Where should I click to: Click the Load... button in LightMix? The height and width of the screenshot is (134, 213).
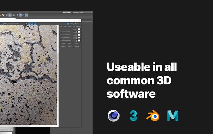pyautogui.click(x=77, y=44)
